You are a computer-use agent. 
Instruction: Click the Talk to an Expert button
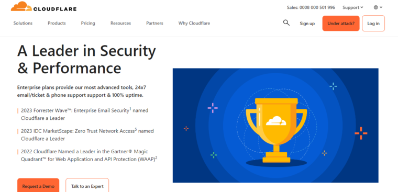[87, 186]
